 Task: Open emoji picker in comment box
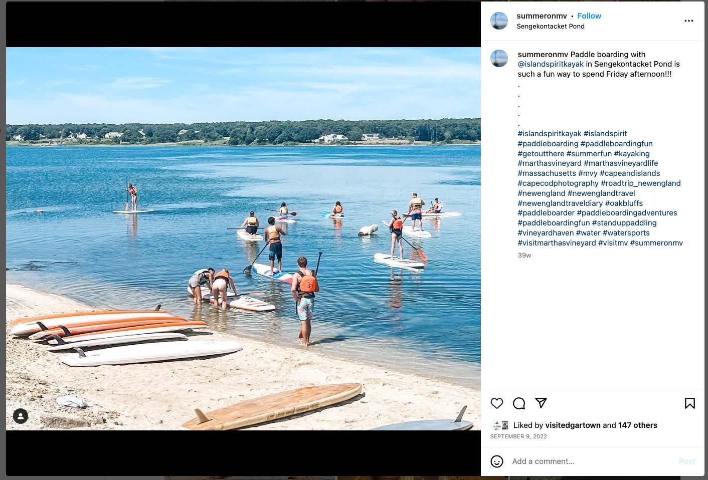(497, 461)
